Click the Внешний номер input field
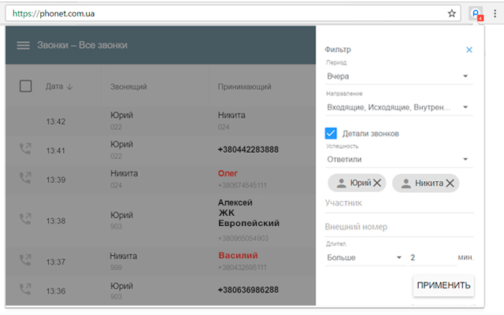 [398, 228]
